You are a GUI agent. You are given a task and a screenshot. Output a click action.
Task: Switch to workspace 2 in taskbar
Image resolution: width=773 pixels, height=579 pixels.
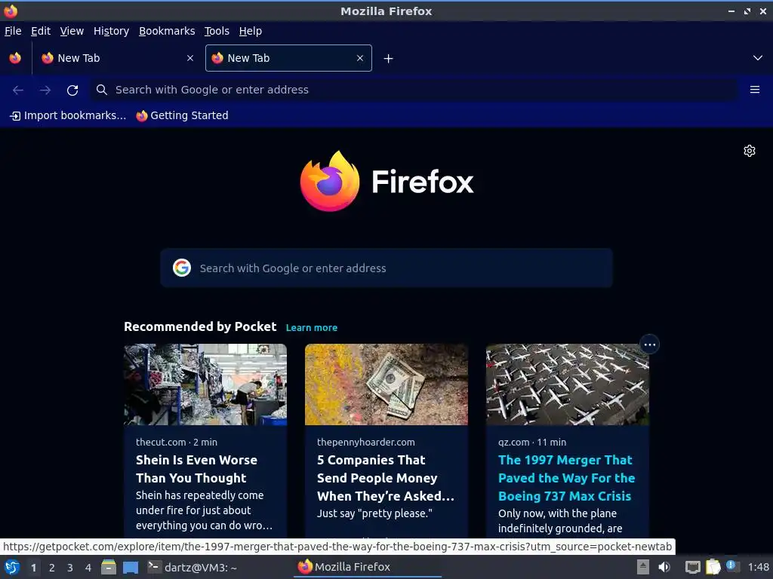[x=52, y=568]
